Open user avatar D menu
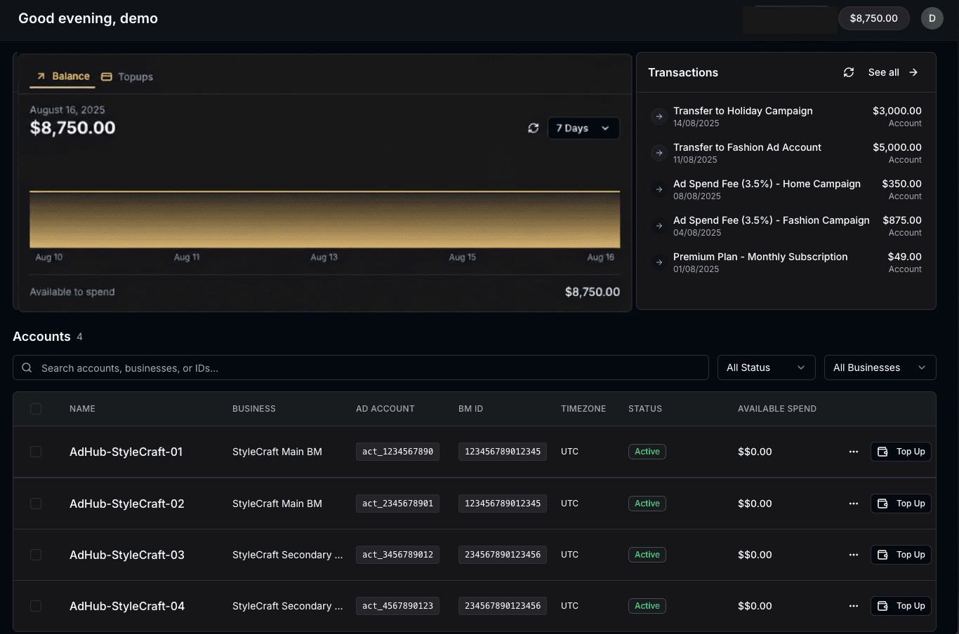959x634 pixels. pos(932,18)
